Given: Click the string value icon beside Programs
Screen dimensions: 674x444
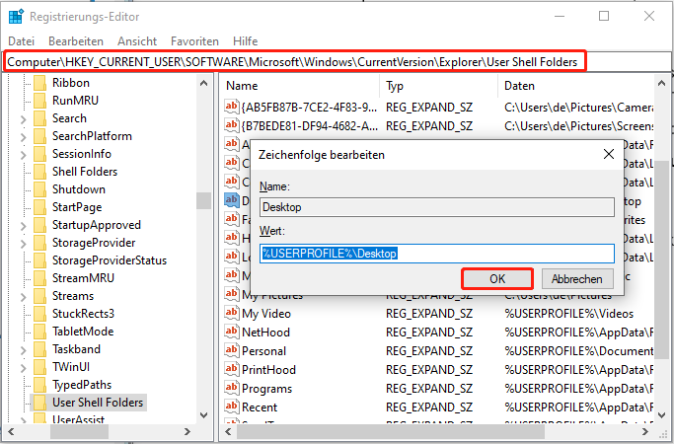Looking at the screenshot, I should coord(232,389).
